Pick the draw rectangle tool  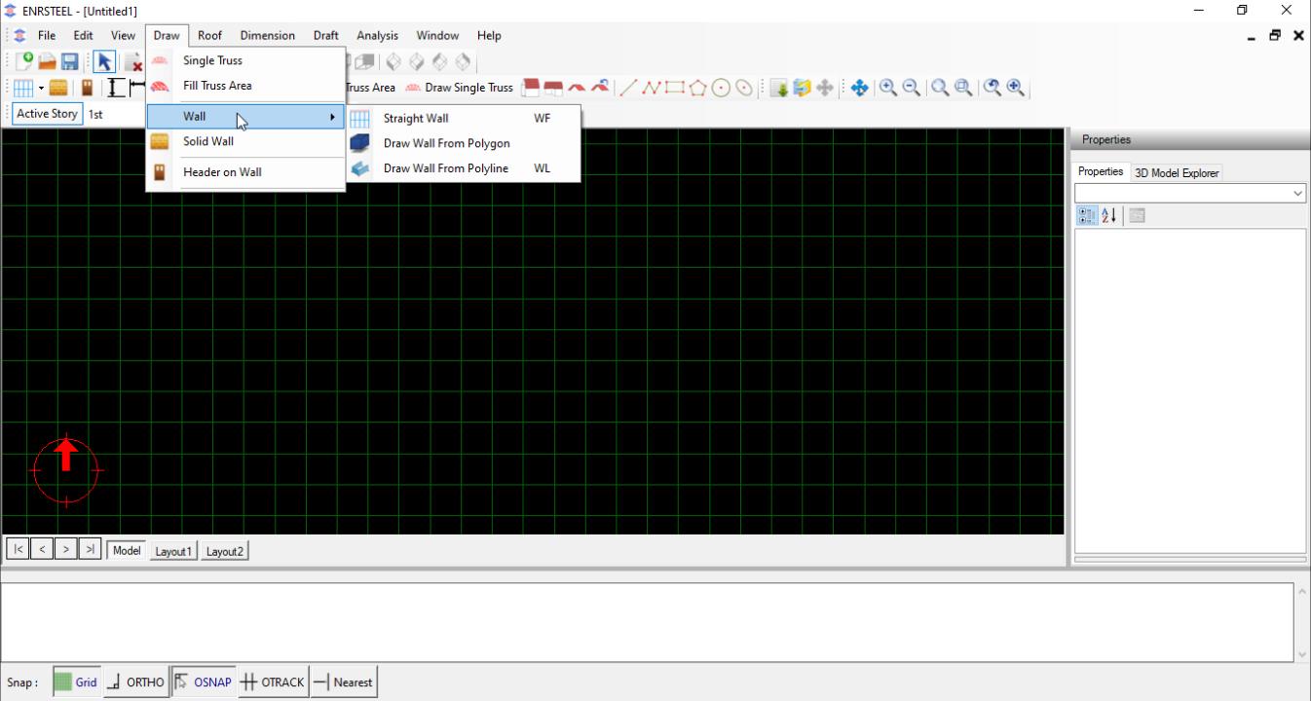[x=675, y=88]
